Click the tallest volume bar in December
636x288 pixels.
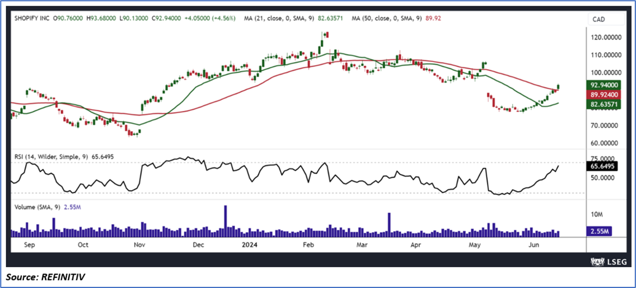tap(226, 221)
